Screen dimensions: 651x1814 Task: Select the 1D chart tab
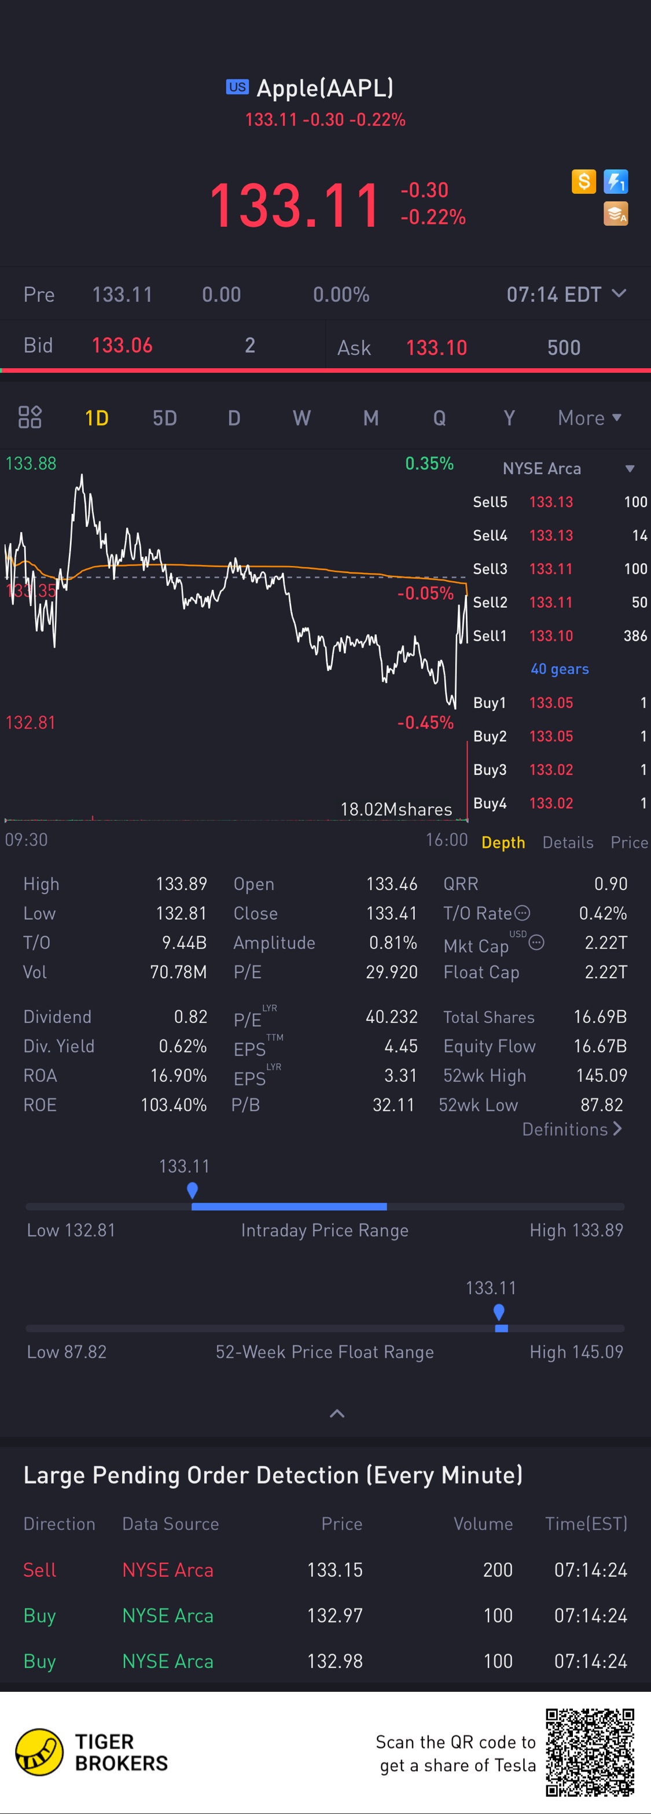tap(97, 417)
